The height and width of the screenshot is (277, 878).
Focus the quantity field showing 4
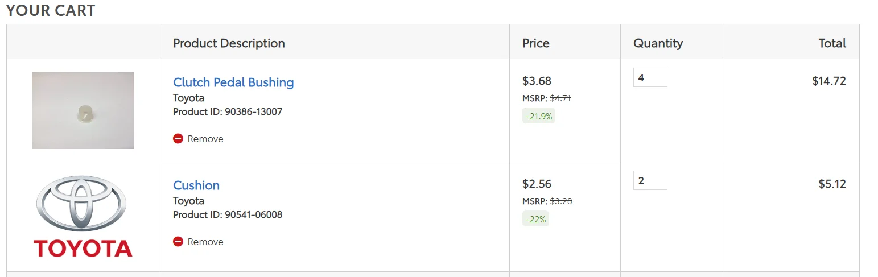tap(650, 77)
